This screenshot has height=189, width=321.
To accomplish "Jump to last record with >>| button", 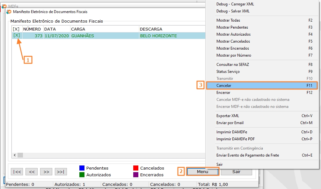I will (x=61, y=171).
